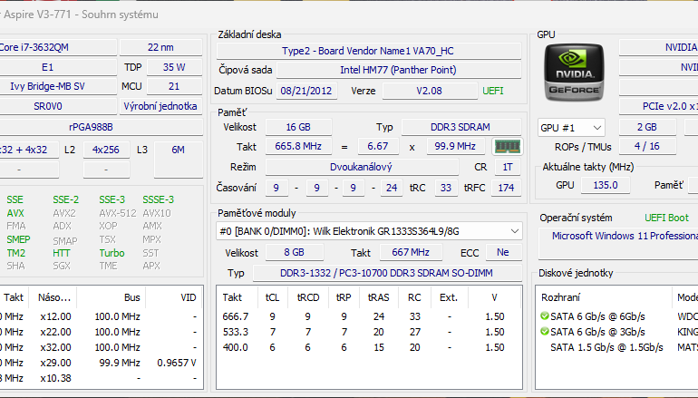Click the Turbo CPU feature indicator
698x398 pixels.
pos(111,253)
